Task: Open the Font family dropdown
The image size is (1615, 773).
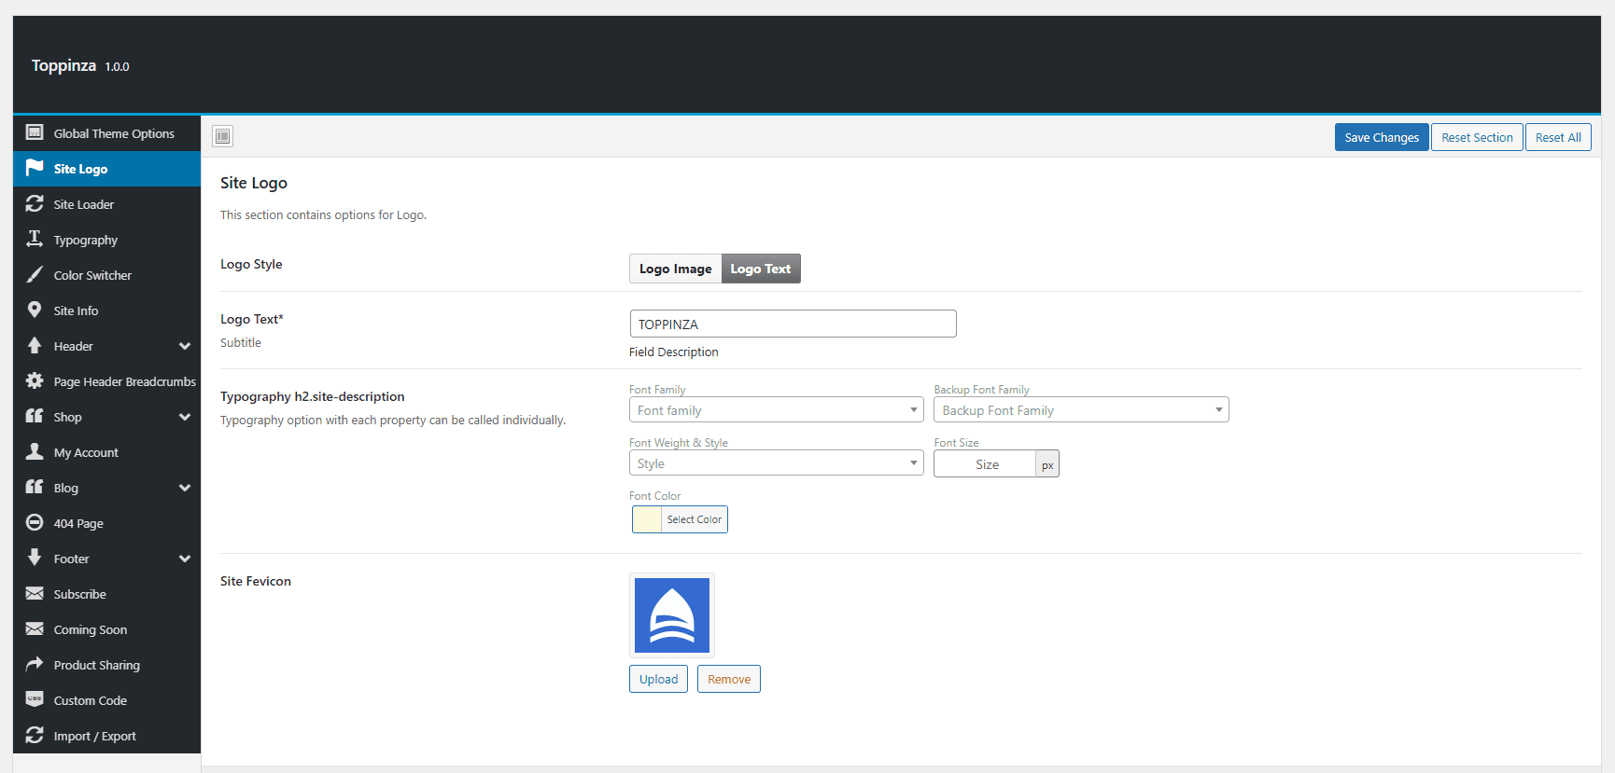Action: [x=777, y=410]
